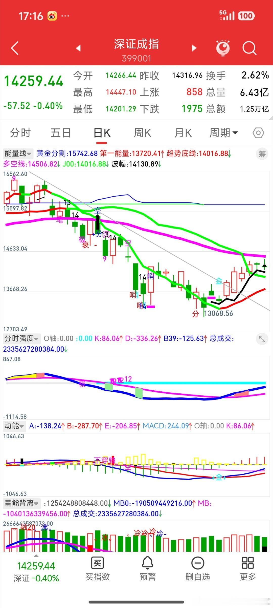Tap the back arrow in header
The image size is (273, 608).
point(15,48)
